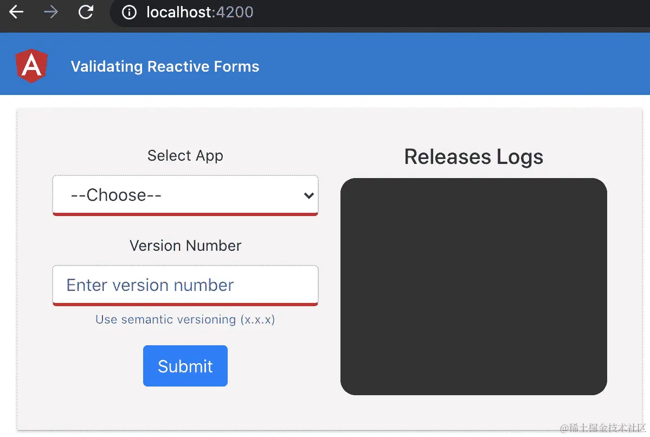Click the Enter version number input field

[x=185, y=285]
